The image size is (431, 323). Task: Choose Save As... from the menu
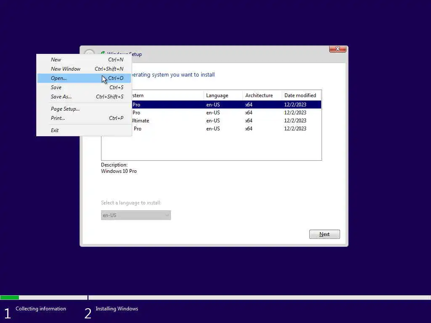click(x=84, y=97)
